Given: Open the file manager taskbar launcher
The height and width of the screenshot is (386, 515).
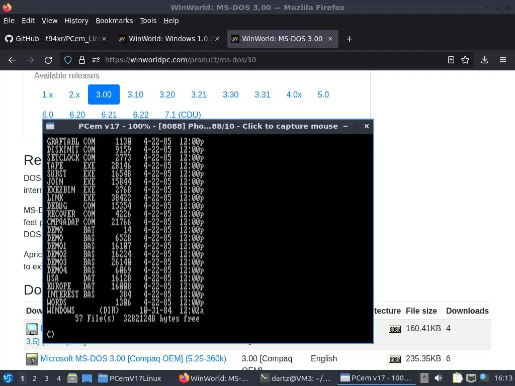Looking at the screenshot, I should (x=72, y=378).
